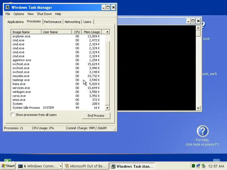227x170 pixels.
Task: Click the CPU Usage: 0% status entry
Action: [48, 128]
